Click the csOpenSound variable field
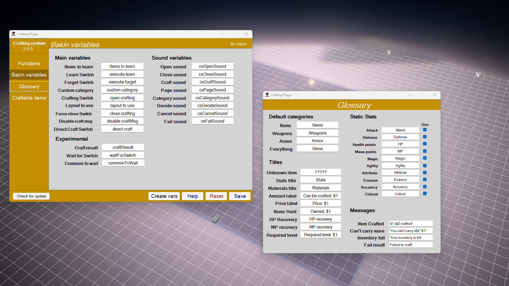This screenshot has width=509, height=286. click(212, 66)
